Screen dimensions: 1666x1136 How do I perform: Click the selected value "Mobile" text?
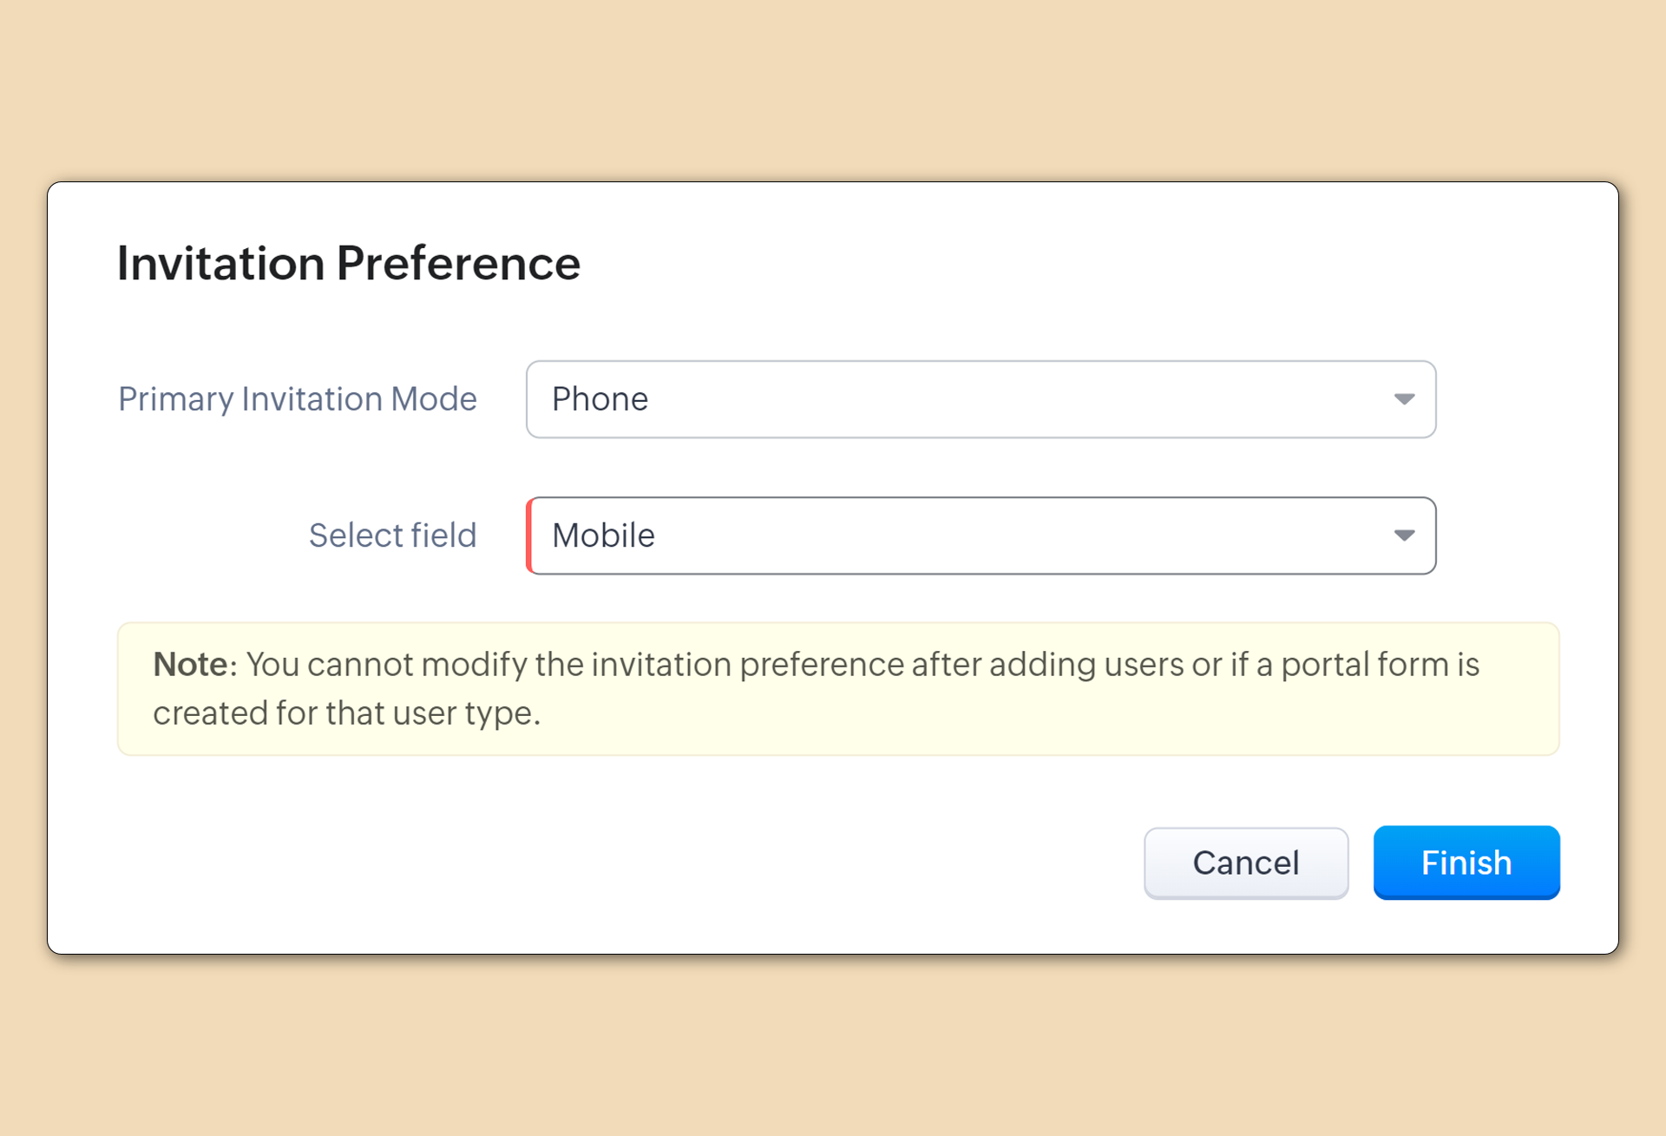click(603, 535)
